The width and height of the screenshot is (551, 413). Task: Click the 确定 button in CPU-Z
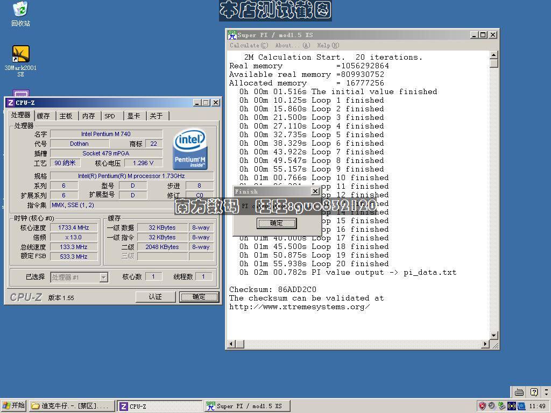coord(199,297)
